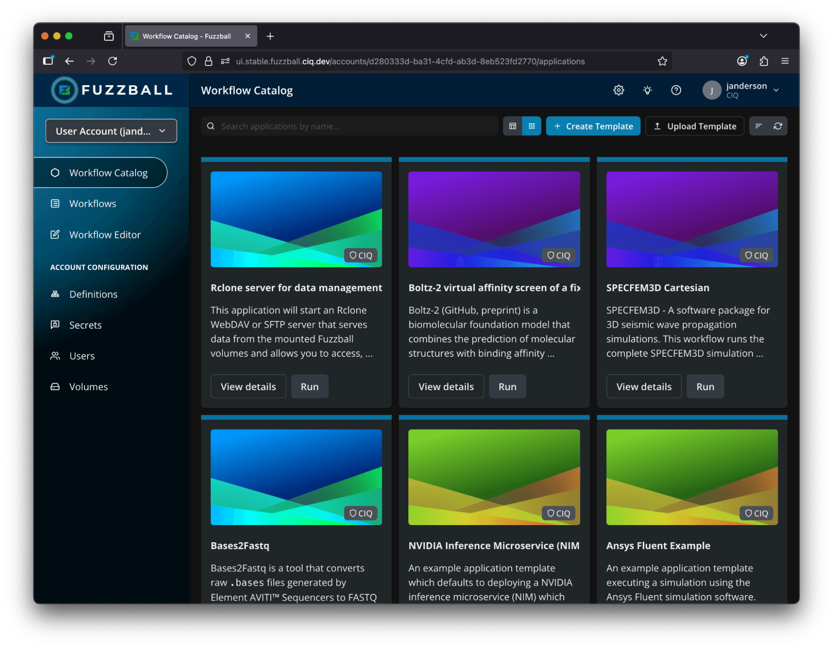The height and width of the screenshot is (648, 833).
Task: Reload the page in browser
Action: (113, 61)
